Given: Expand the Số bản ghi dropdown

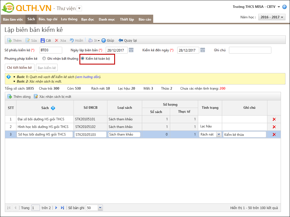Looking at the screenshot, I should pos(100,208).
